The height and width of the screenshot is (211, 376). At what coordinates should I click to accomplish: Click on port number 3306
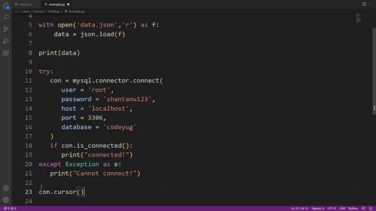click(95, 118)
